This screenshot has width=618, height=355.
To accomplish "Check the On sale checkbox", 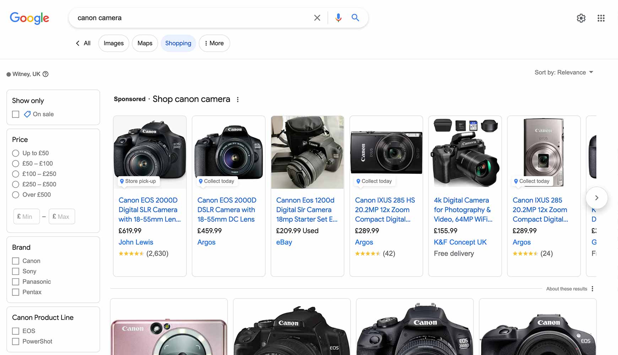I will click(16, 114).
